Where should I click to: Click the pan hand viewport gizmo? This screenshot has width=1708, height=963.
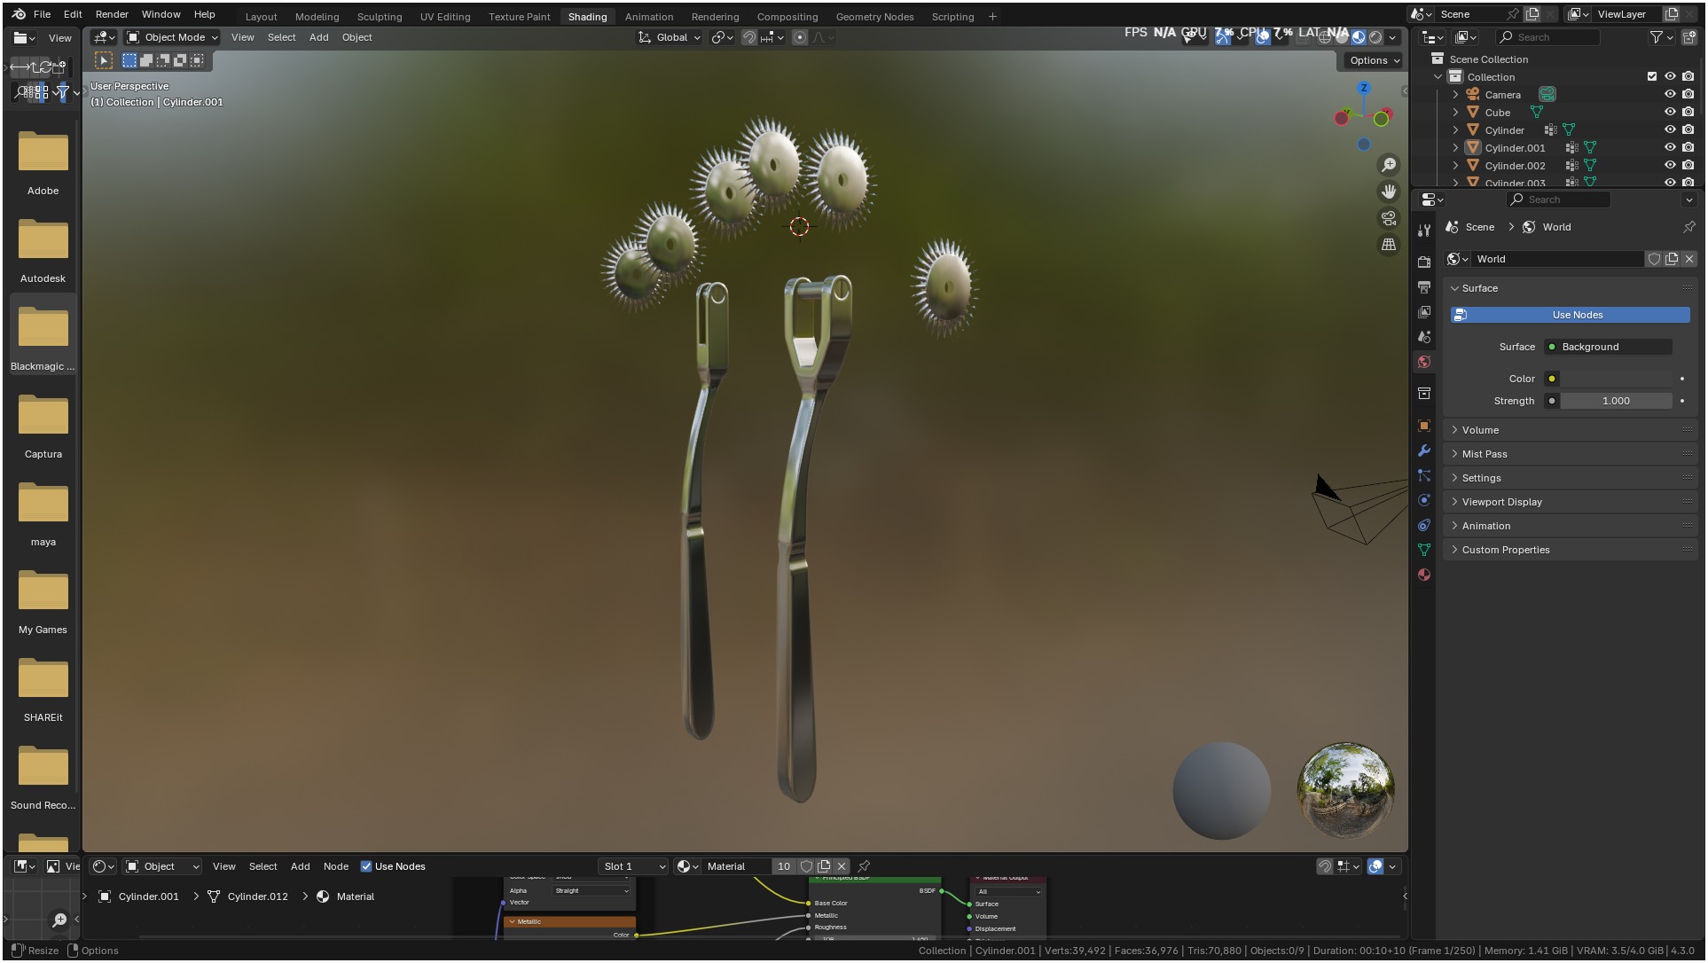(1389, 192)
